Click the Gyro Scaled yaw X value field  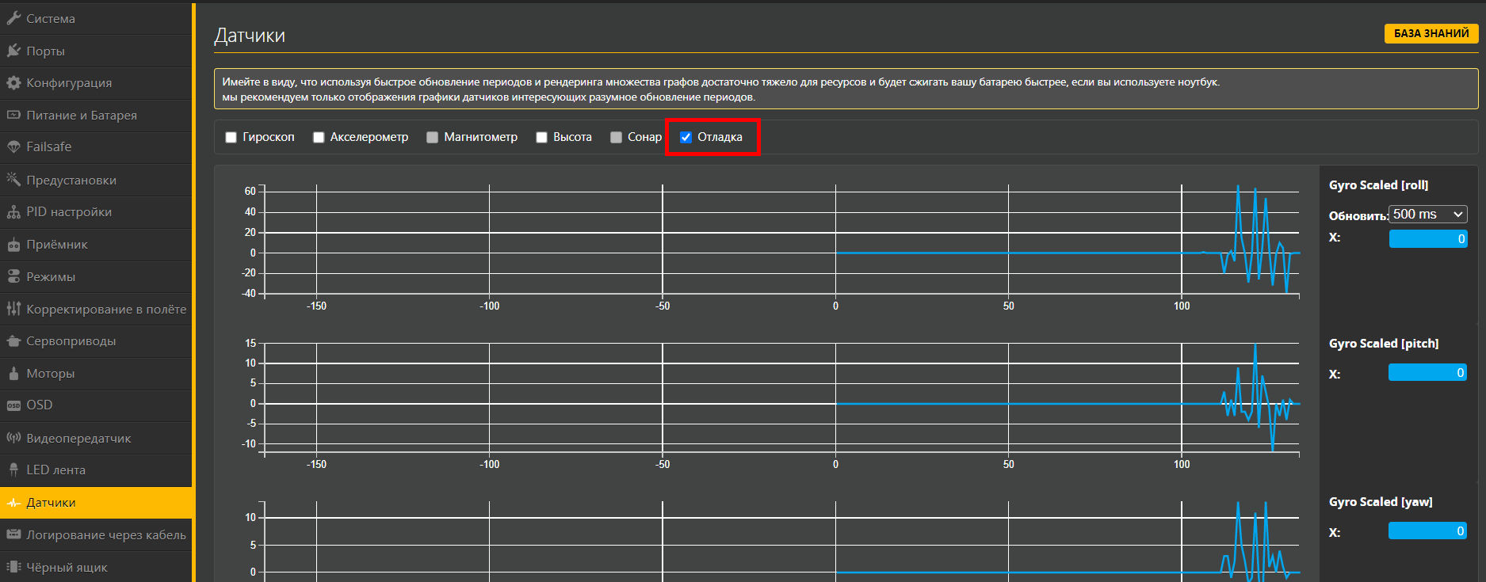coord(1427,531)
